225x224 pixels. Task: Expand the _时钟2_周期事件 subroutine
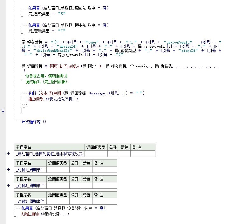coord(9,186)
